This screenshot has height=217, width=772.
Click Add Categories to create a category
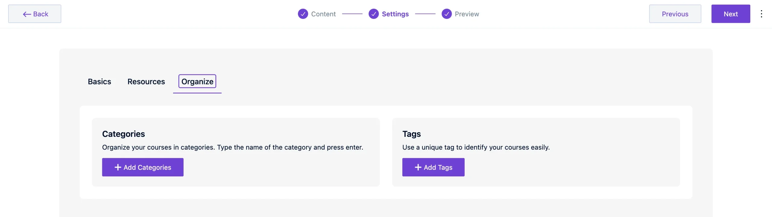click(143, 167)
